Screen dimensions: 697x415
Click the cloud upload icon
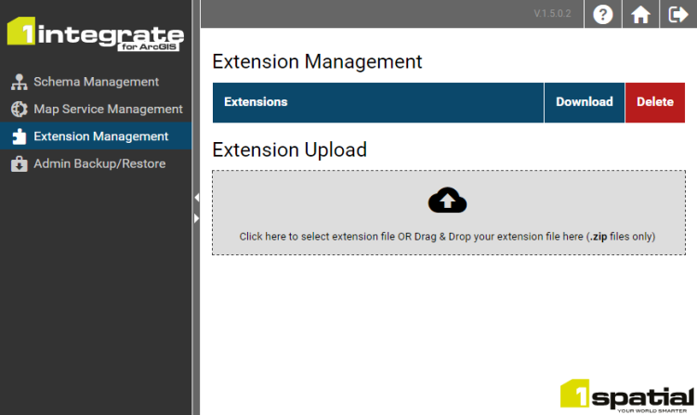click(447, 200)
